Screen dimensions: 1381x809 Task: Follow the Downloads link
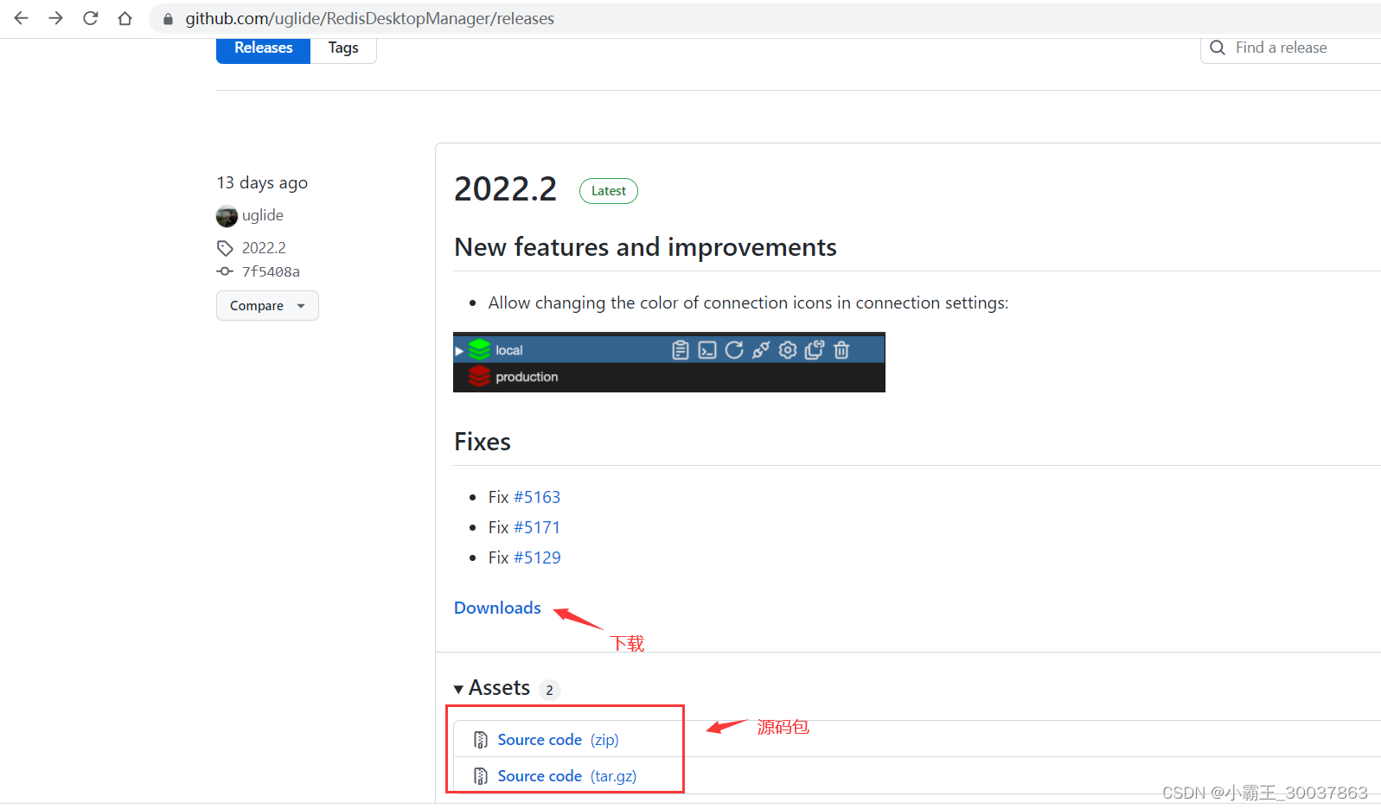tap(497, 608)
